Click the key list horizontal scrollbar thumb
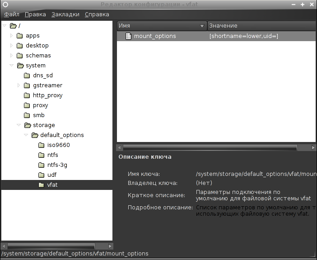Image resolution: width=317 pixels, height=260 pixels. tap(210, 147)
